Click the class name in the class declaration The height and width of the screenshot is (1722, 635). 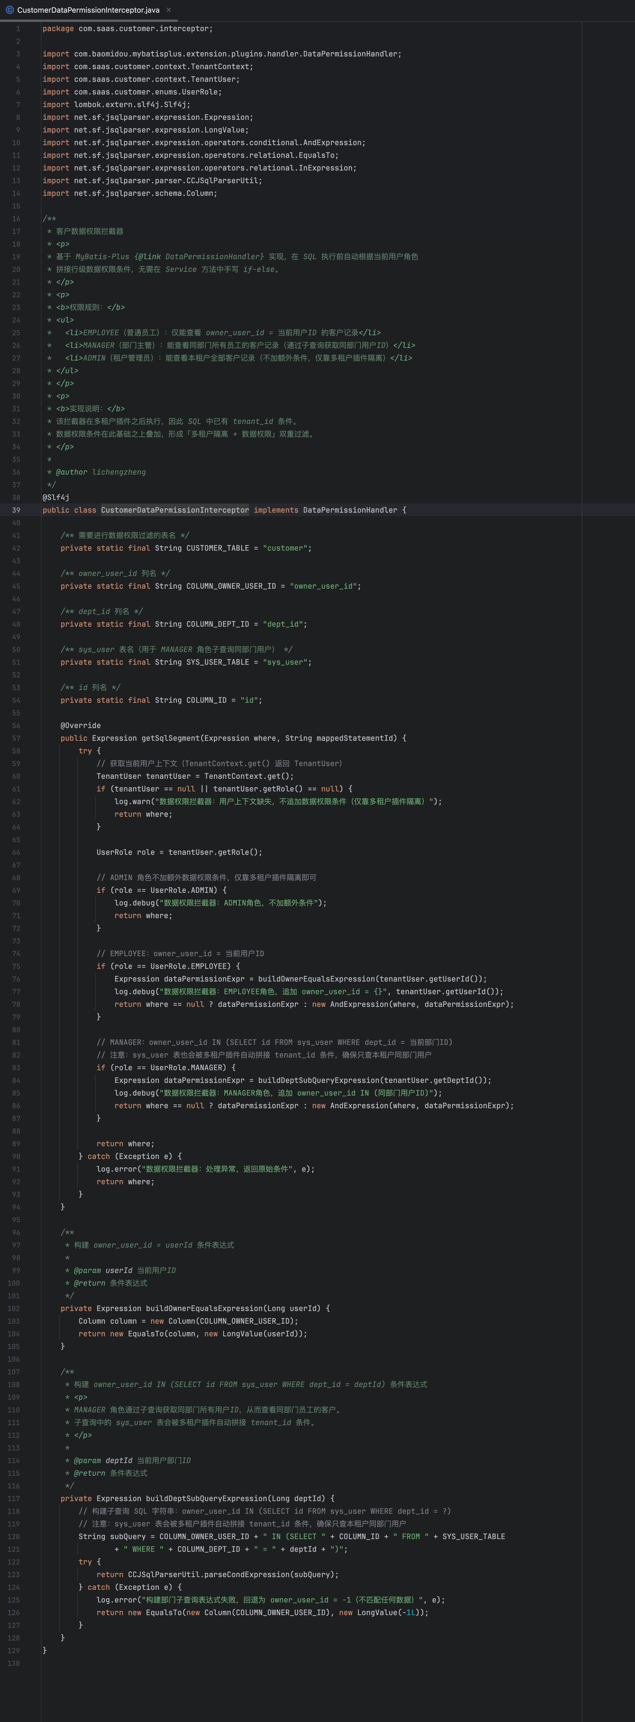(175, 511)
